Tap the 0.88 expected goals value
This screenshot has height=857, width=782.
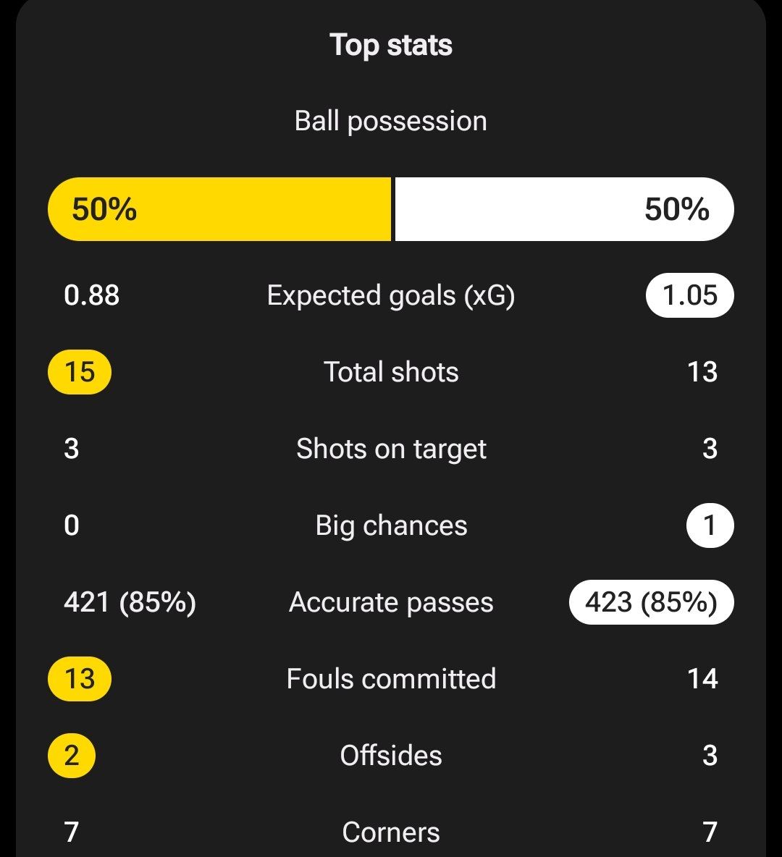click(x=92, y=295)
